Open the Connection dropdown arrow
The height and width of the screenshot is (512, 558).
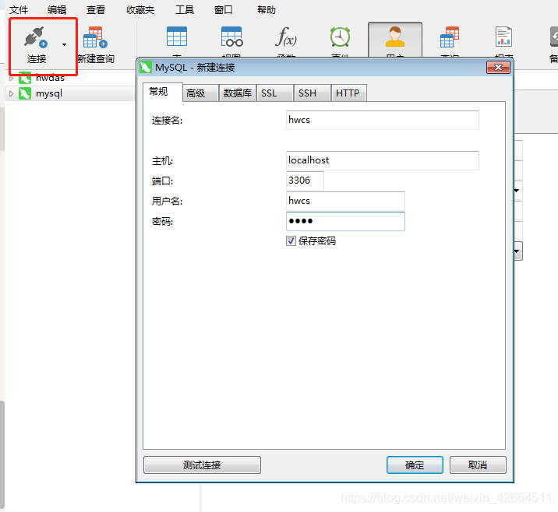tap(64, 45)
